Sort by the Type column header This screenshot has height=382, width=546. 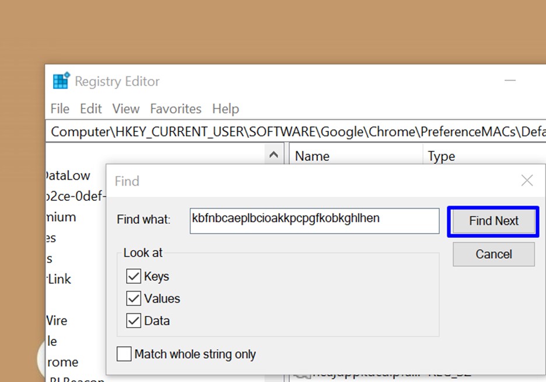(441, 156)
